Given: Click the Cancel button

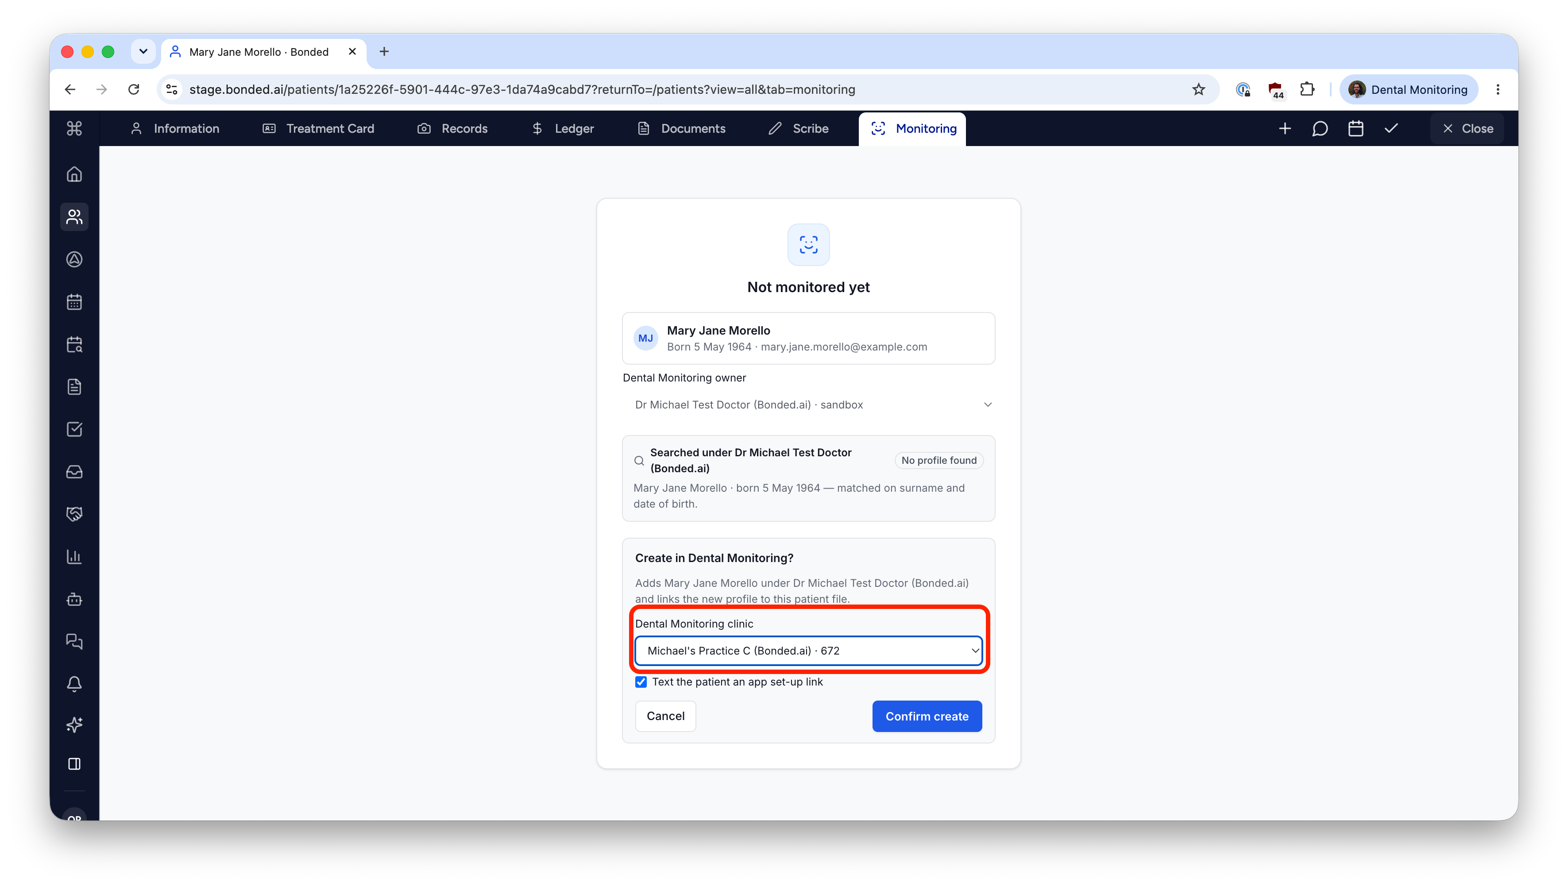Looking at the screenshot, I should pos(665,716).
